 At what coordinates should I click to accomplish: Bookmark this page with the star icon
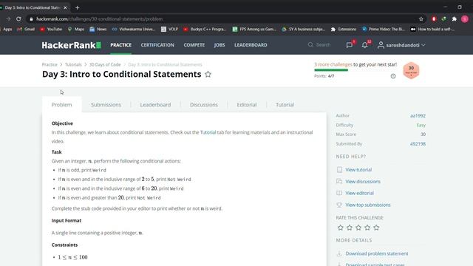point(421,19)
